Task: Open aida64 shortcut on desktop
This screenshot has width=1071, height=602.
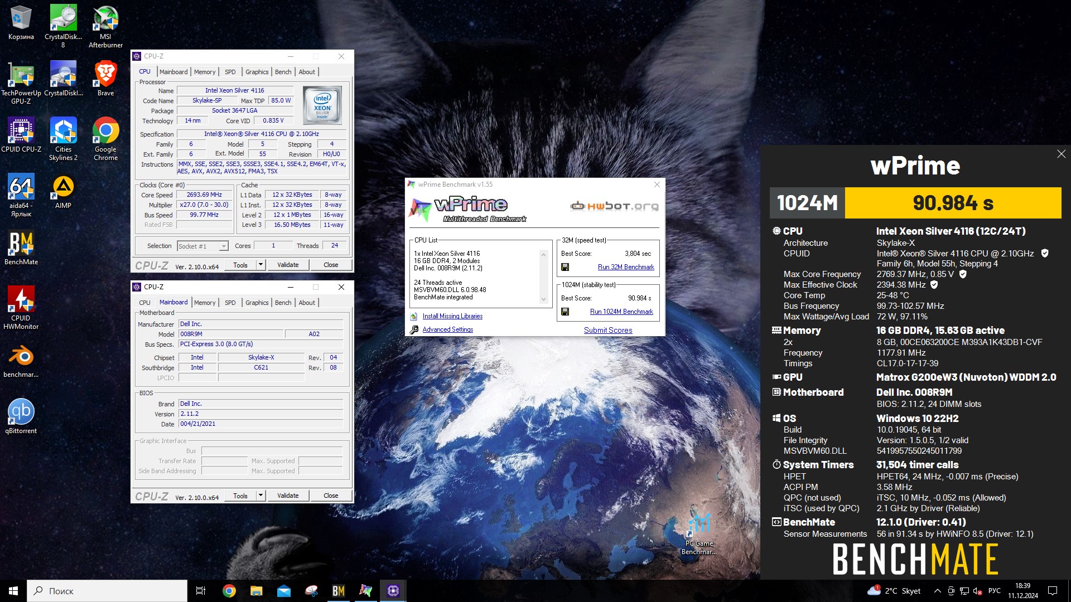Action: (21, 195)
